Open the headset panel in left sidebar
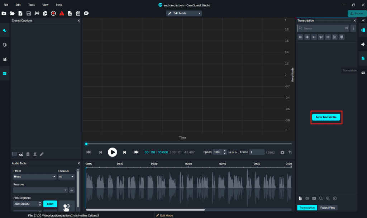367x218 pixels. click(x=5, y=45)
